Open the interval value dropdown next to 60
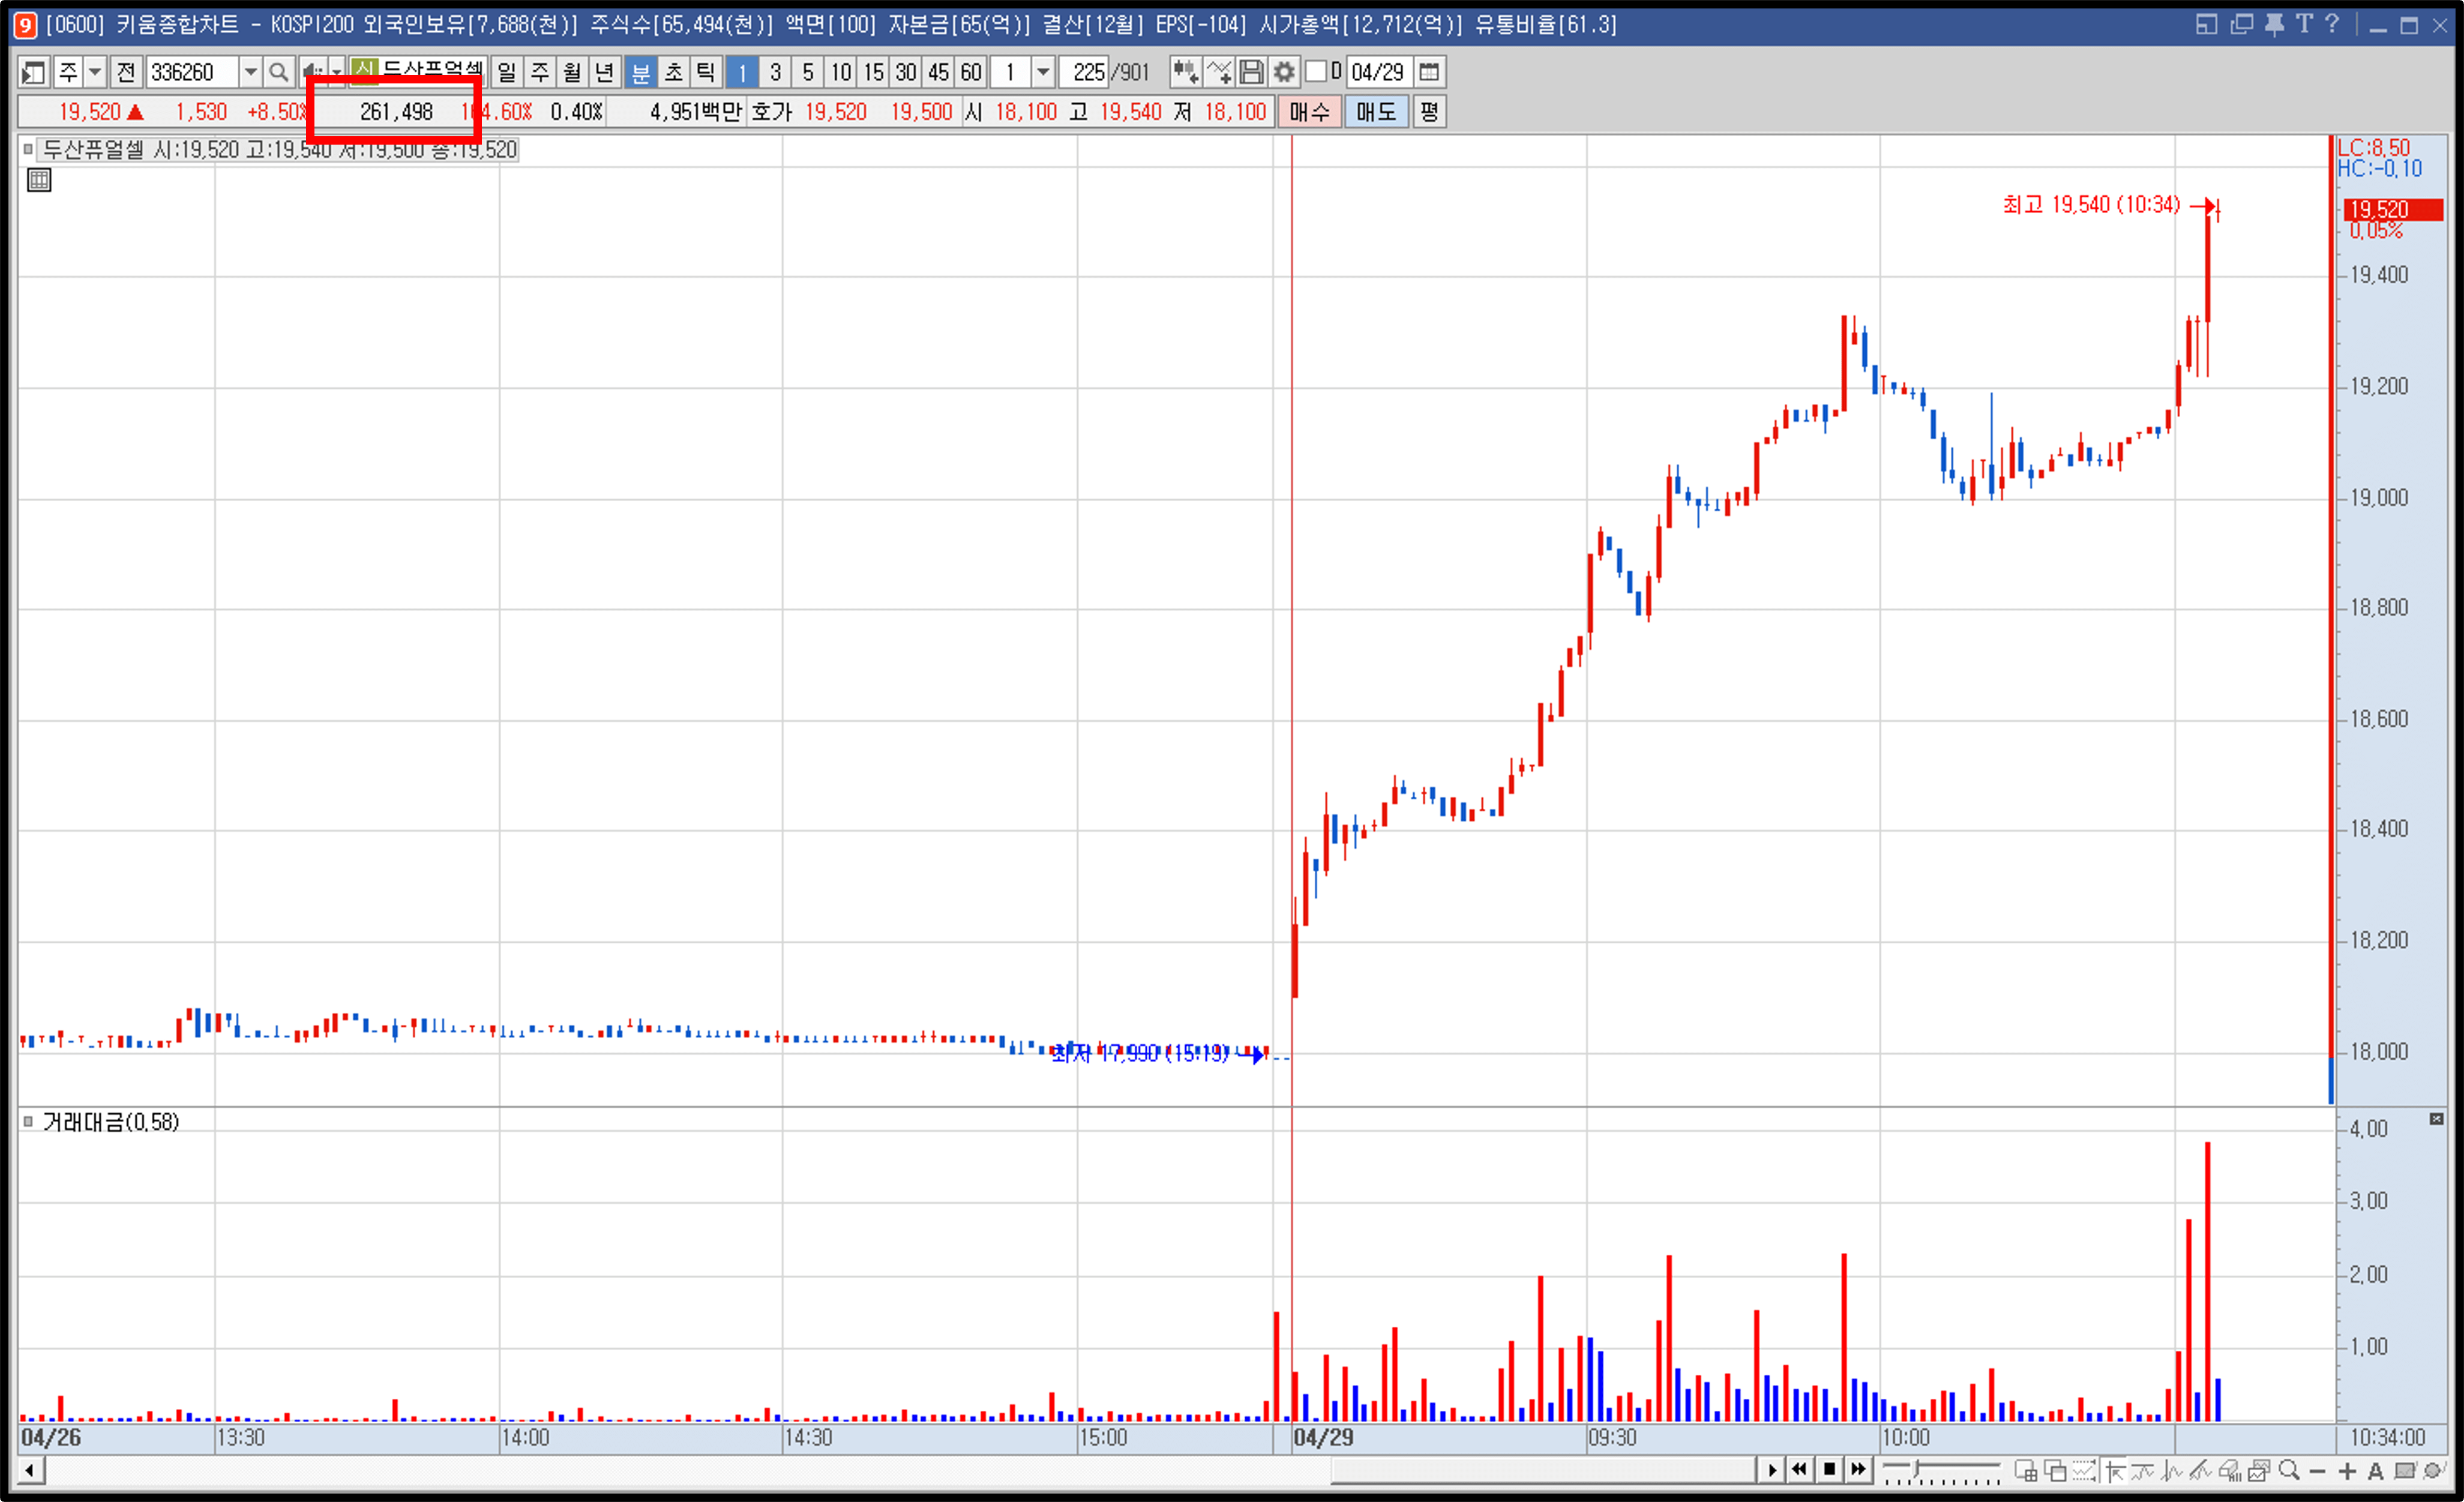2464x1502 pixels. 1043,72
